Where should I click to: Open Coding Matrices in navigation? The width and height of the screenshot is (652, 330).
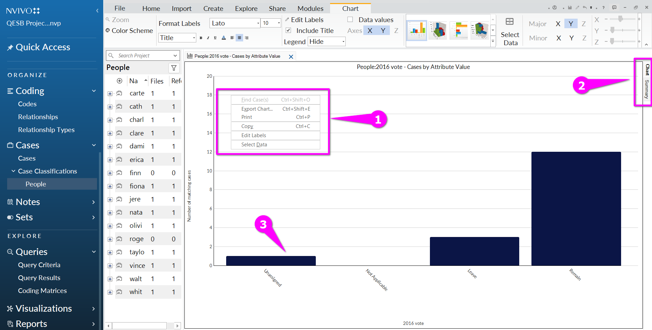pyautogui.click(x=42, y=291)
